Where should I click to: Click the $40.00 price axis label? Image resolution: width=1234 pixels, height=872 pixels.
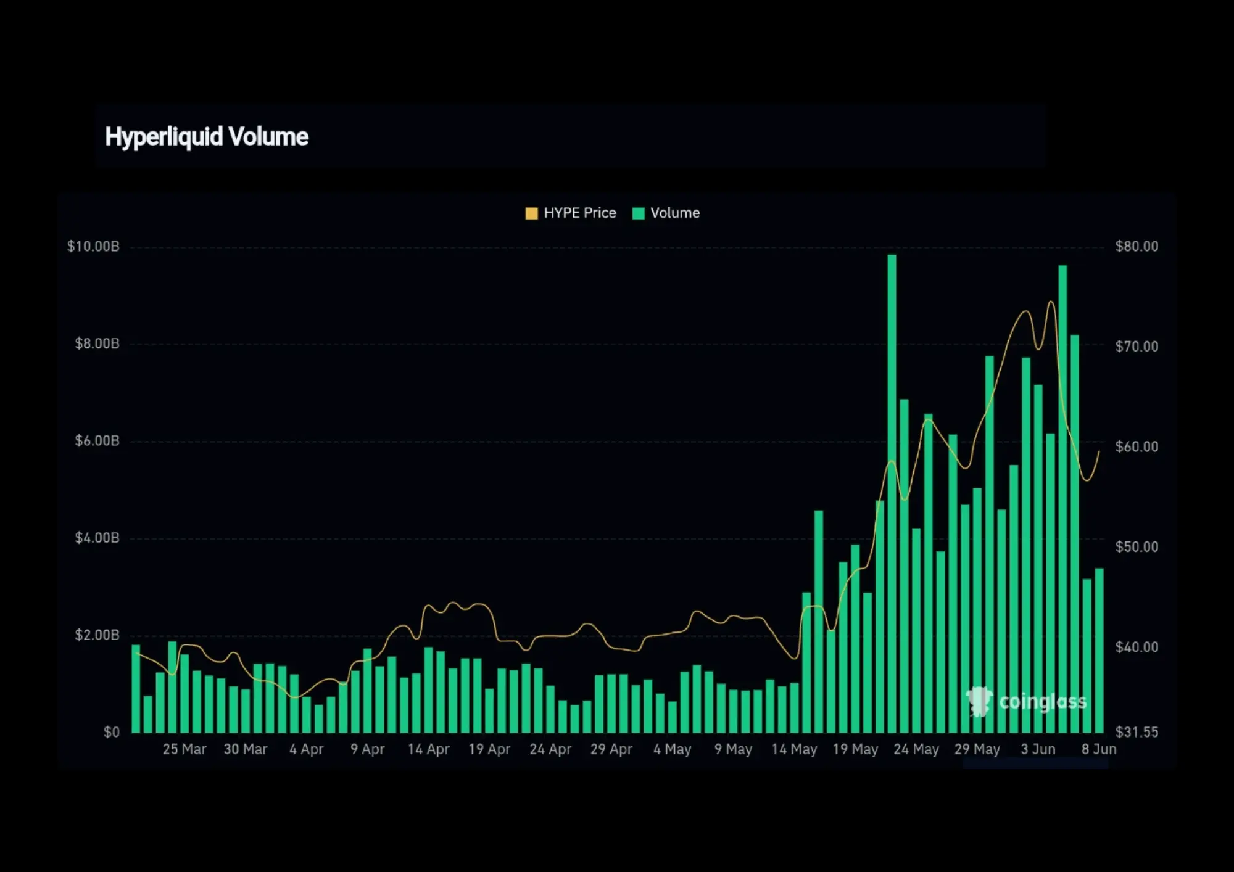click(x=1137, y=647)
